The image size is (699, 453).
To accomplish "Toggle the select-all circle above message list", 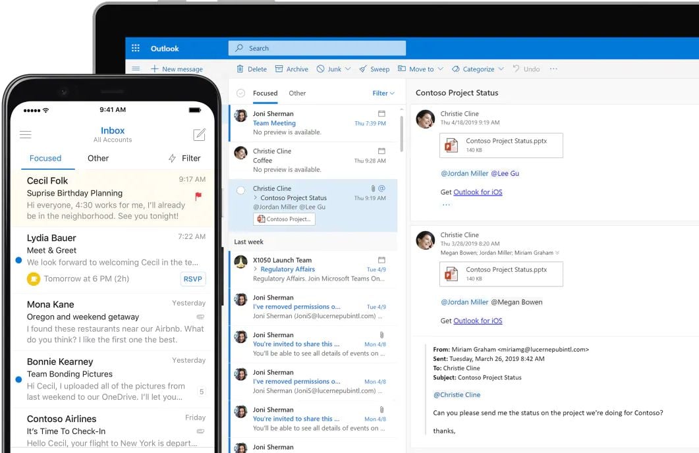I will click(x=240, y=93).
